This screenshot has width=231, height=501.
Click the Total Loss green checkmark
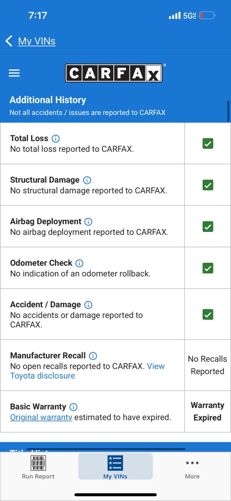click(x=208, y=143)
